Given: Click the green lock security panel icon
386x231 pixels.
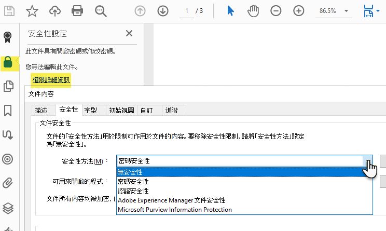Looking at the screenshot, I should [8, 62].
